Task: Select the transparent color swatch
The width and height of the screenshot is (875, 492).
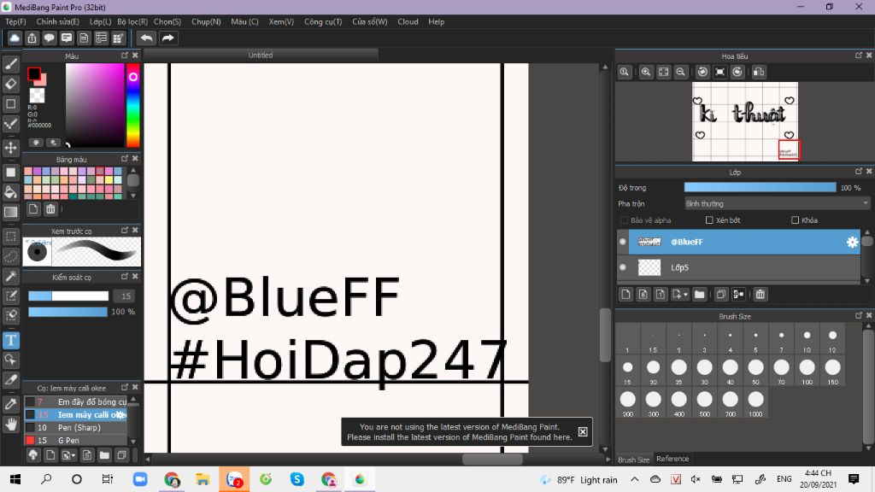Action: coord(37,96)
